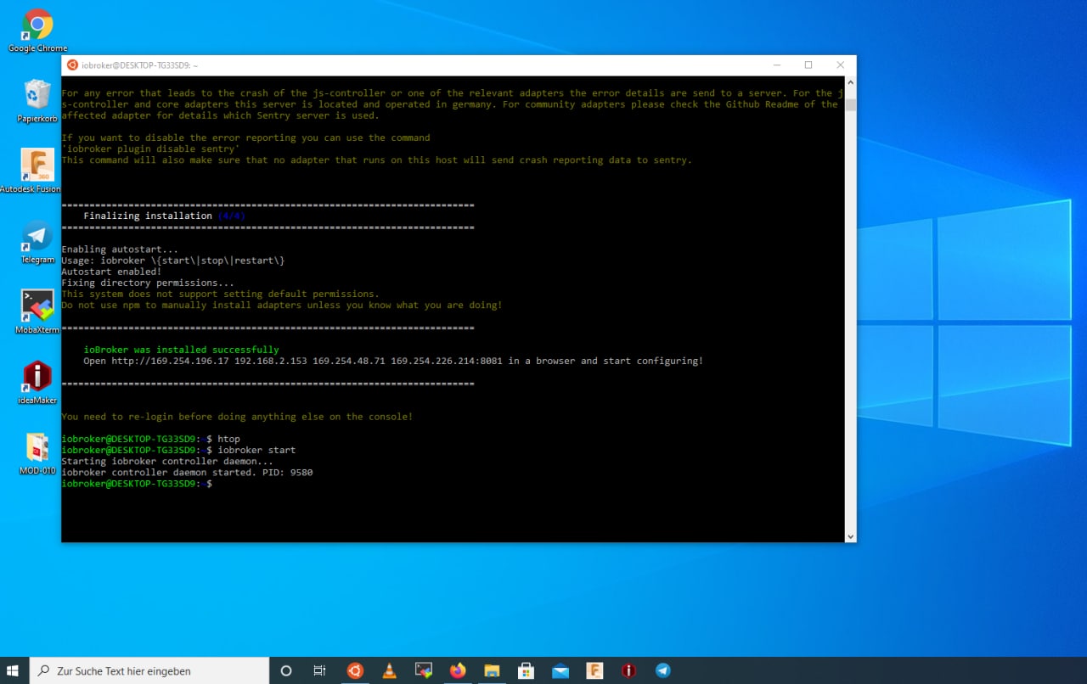
Task: Click 'Finalizing installation' heading text
Action: (148, 216)
